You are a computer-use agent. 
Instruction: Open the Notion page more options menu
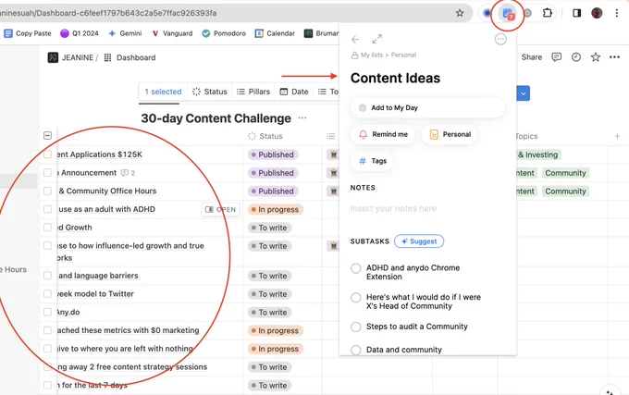(x=614, y=57)
